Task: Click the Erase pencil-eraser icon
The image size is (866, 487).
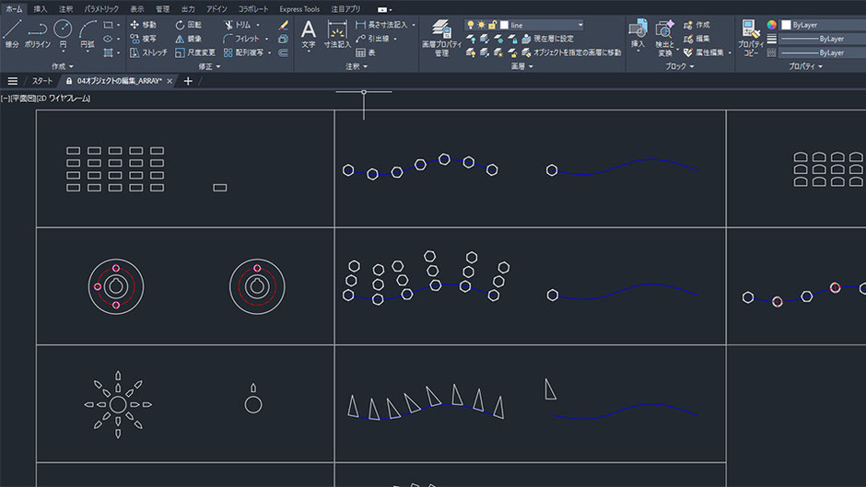Action: click(284, 25)
